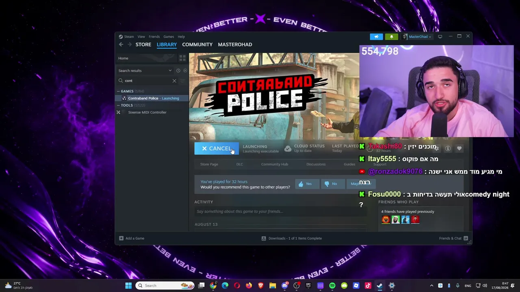Viewport: 520px width, 292px height.
Task: Open the View menu
Action: click(141, 36)
